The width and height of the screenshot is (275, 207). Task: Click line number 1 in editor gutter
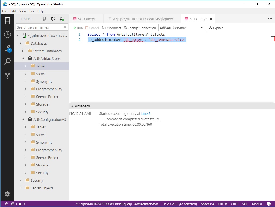pos(80,34)
